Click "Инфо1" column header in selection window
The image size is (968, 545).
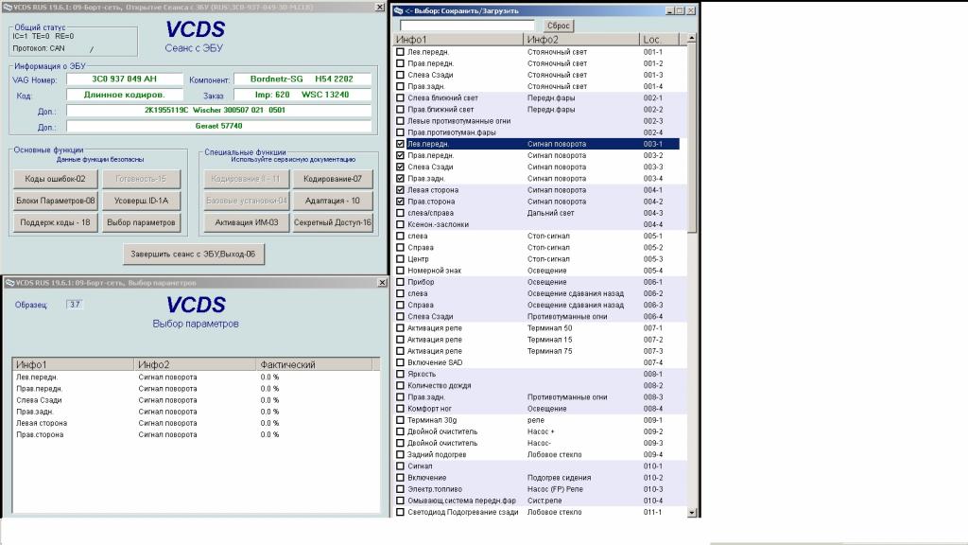click(458, 40)
